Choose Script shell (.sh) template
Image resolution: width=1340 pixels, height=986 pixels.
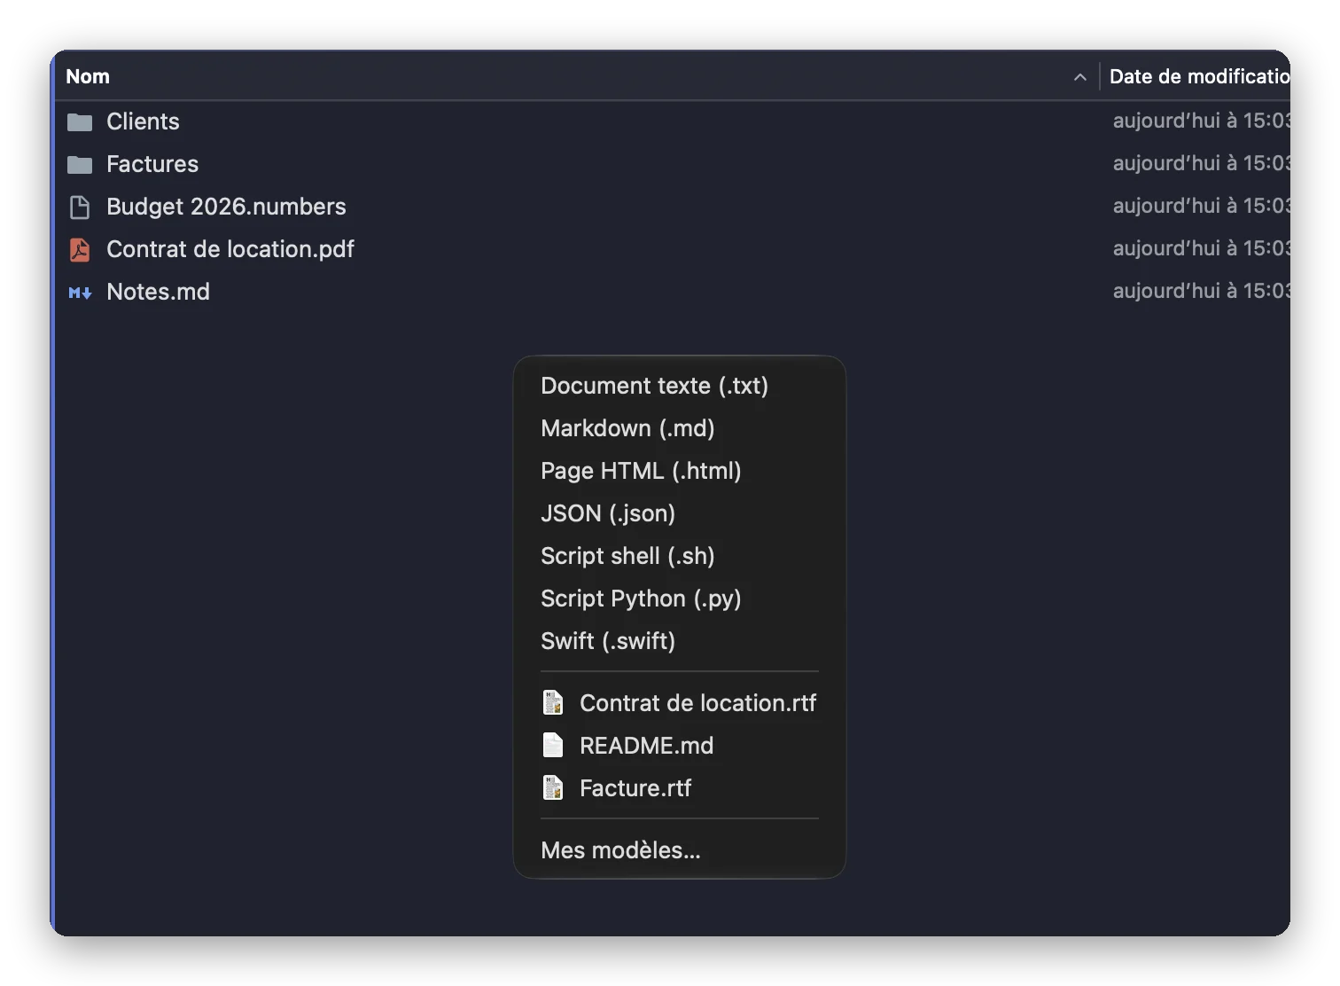click(680, 556)
